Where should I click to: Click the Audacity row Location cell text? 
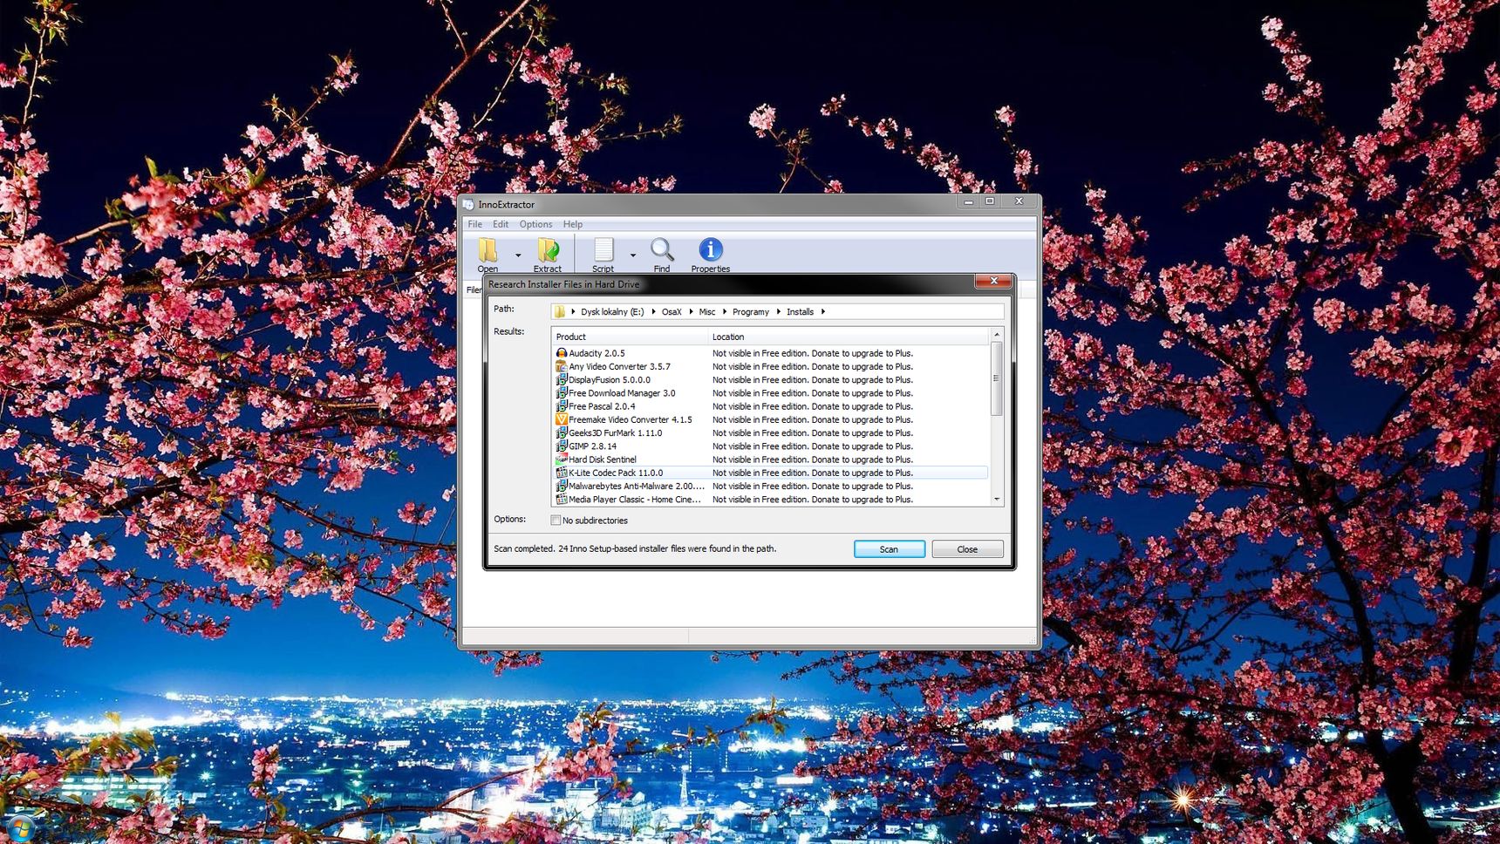(x=813, y=353)
